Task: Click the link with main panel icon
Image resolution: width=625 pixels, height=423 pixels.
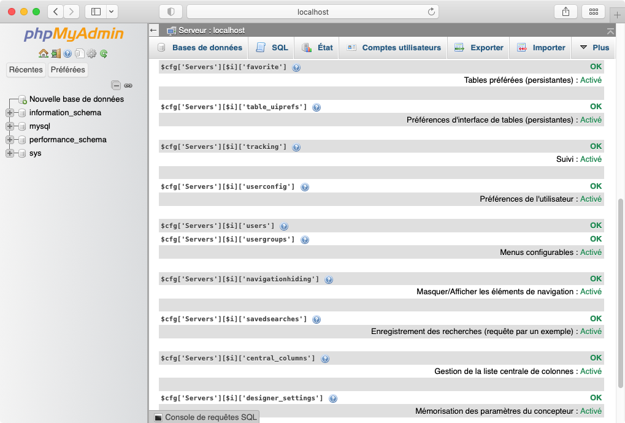Action: coord(128,86)
